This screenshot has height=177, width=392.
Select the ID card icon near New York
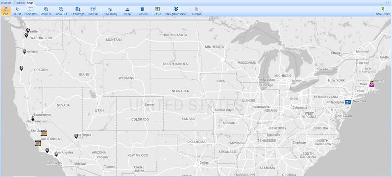pyautogui.click(x=348, y=102)
